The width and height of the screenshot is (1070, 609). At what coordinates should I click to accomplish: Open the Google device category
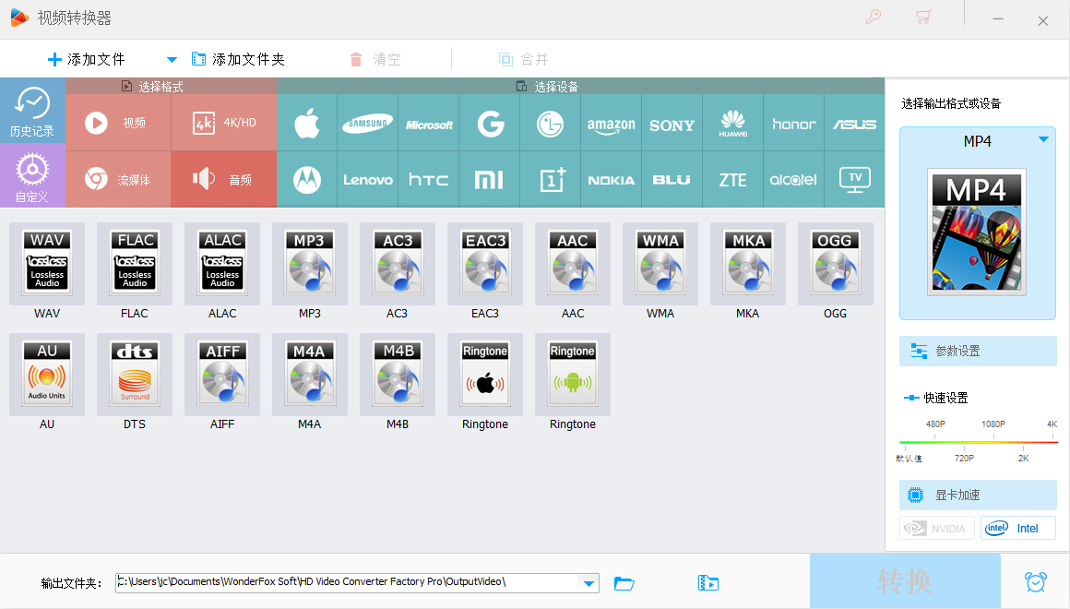(490, 123)
